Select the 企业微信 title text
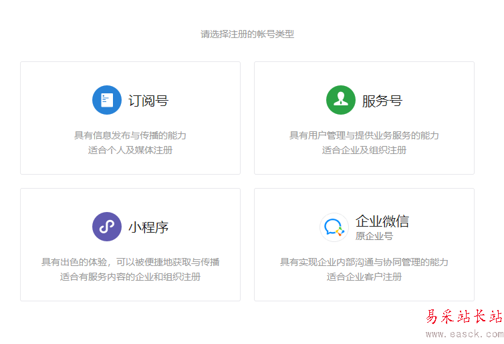The height and width of the screenshot is (344, 504). (x=382, y=221)
